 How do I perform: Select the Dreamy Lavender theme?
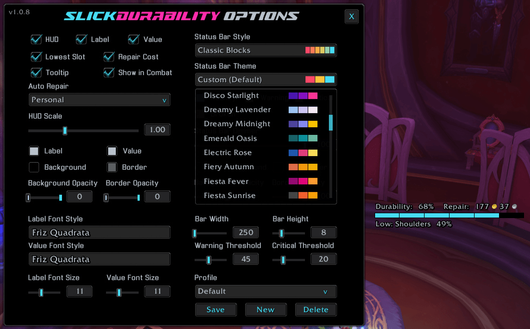pos(260,109)
